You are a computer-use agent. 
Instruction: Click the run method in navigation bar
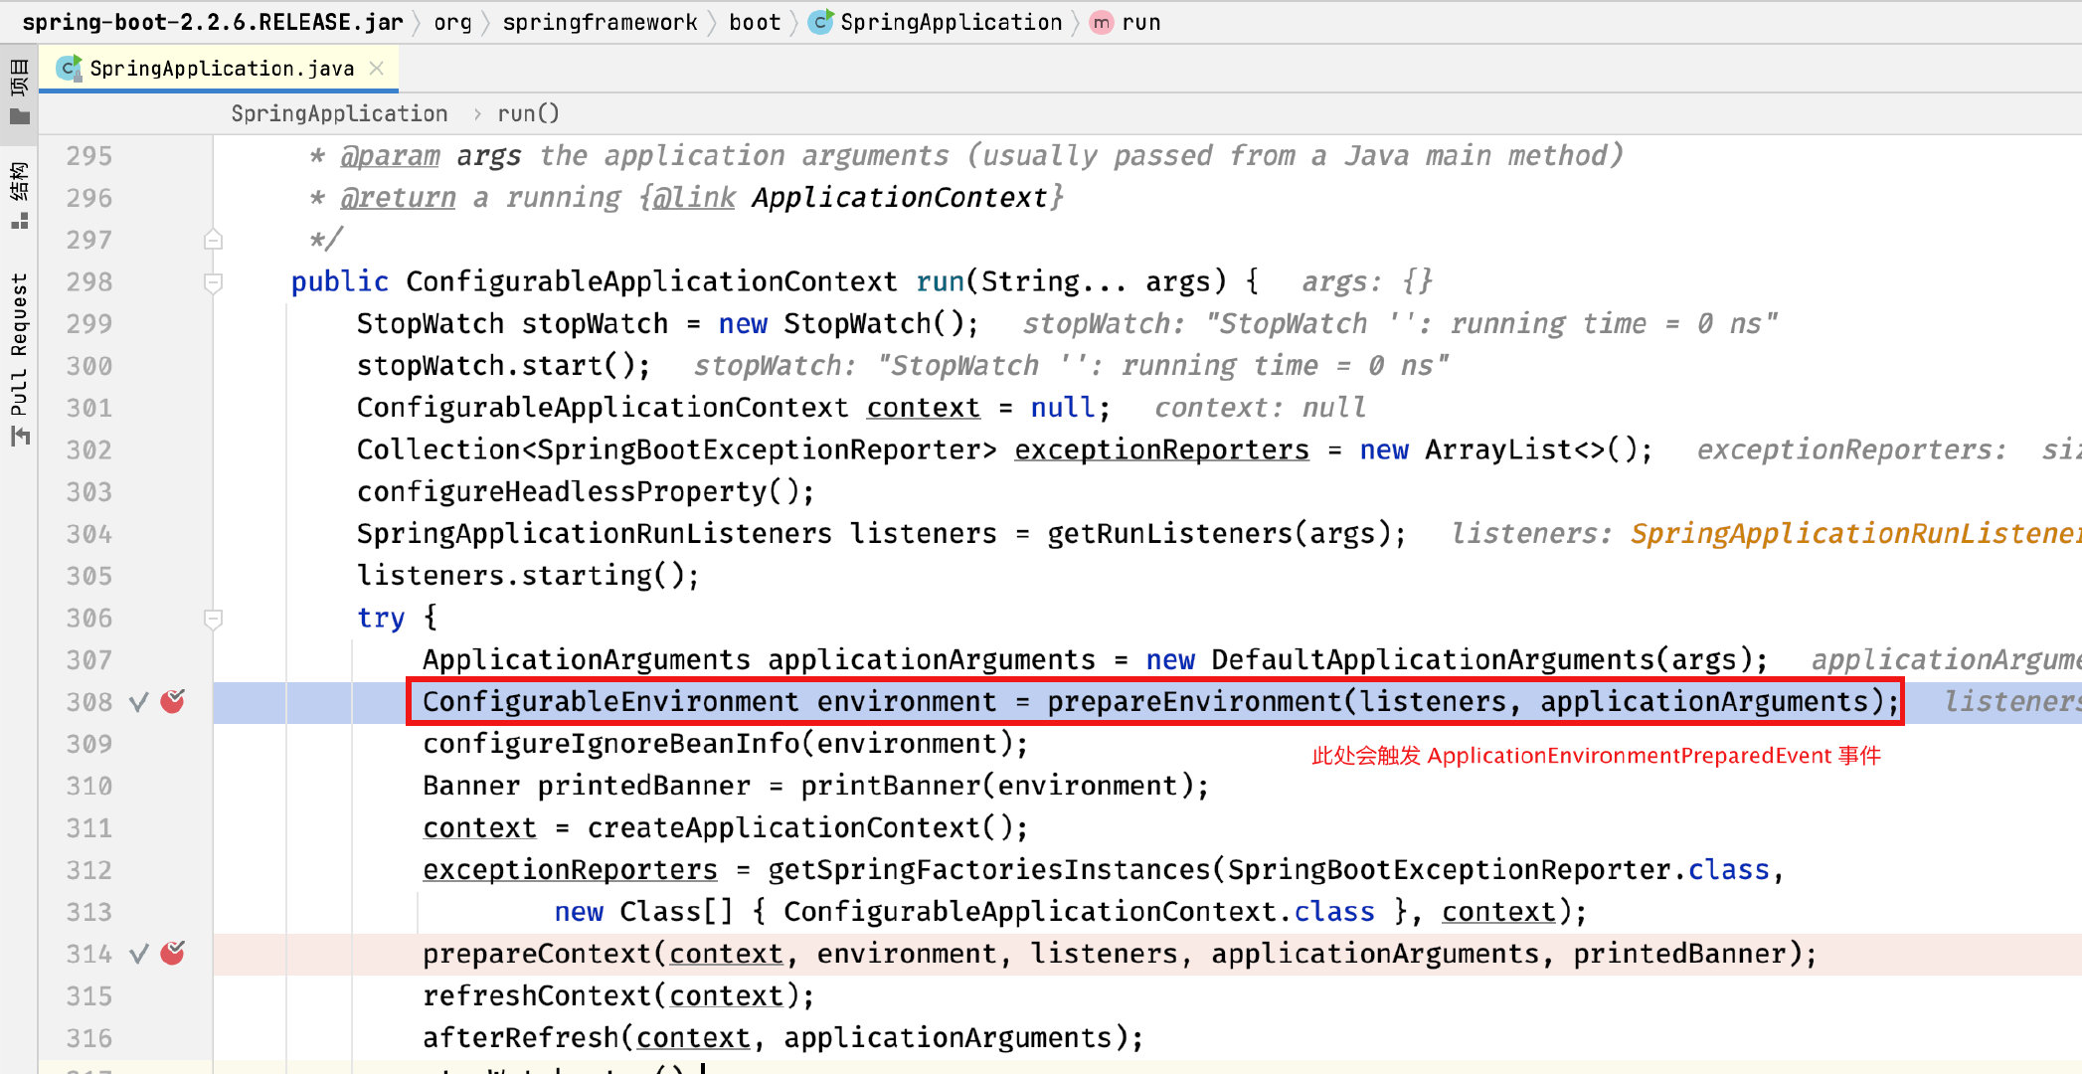[x=1140, y=22]
